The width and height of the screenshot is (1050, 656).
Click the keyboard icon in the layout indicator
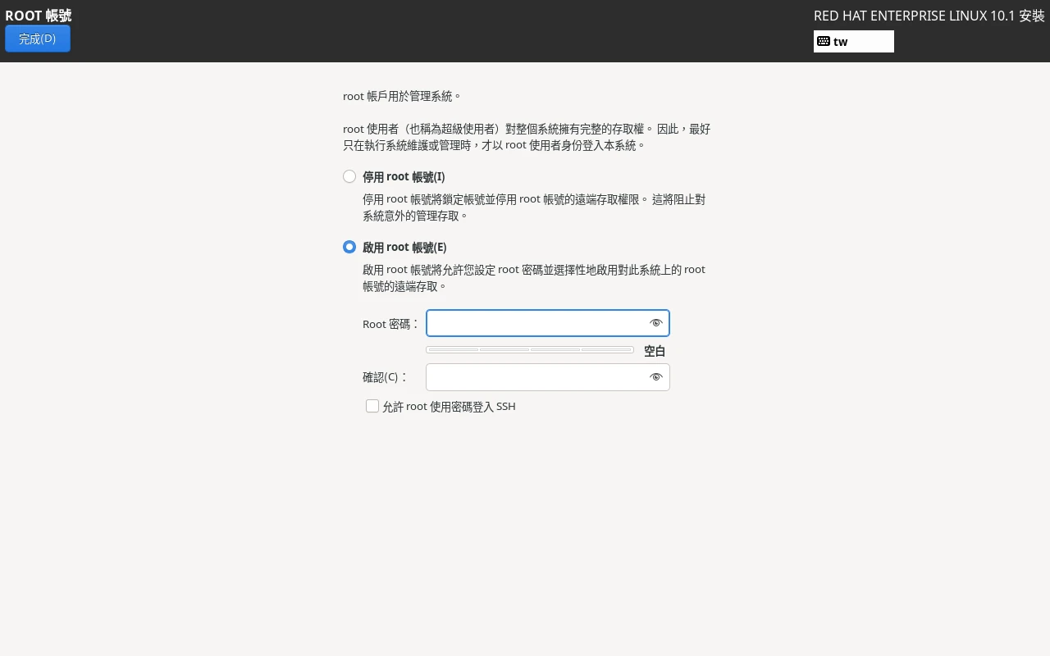pos(824,41)
